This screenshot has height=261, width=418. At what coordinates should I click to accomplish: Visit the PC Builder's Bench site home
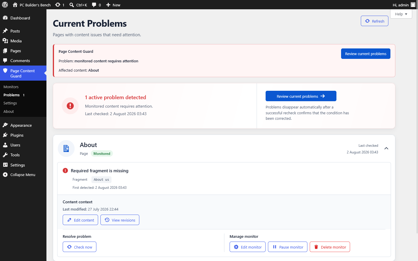point(32,5)
